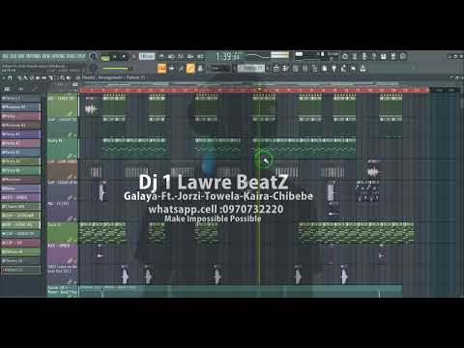Screen dimensions: 464x348
Task: Select the playlist Draw pencil tool
Action: 19,77
